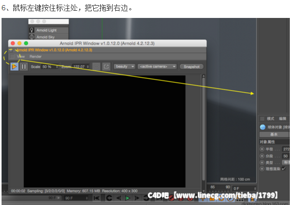295x205 pixels.
Task: Click the timeline ruler at mark 90
Action: 228,187
